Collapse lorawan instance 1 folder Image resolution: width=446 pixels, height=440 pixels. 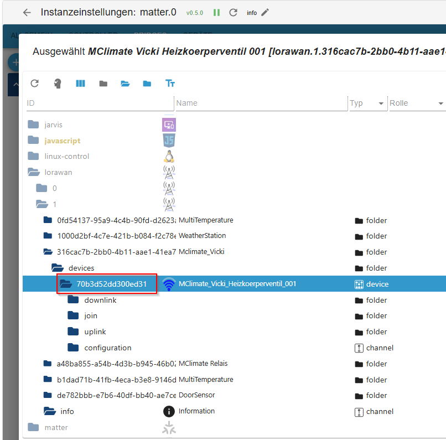42,204
